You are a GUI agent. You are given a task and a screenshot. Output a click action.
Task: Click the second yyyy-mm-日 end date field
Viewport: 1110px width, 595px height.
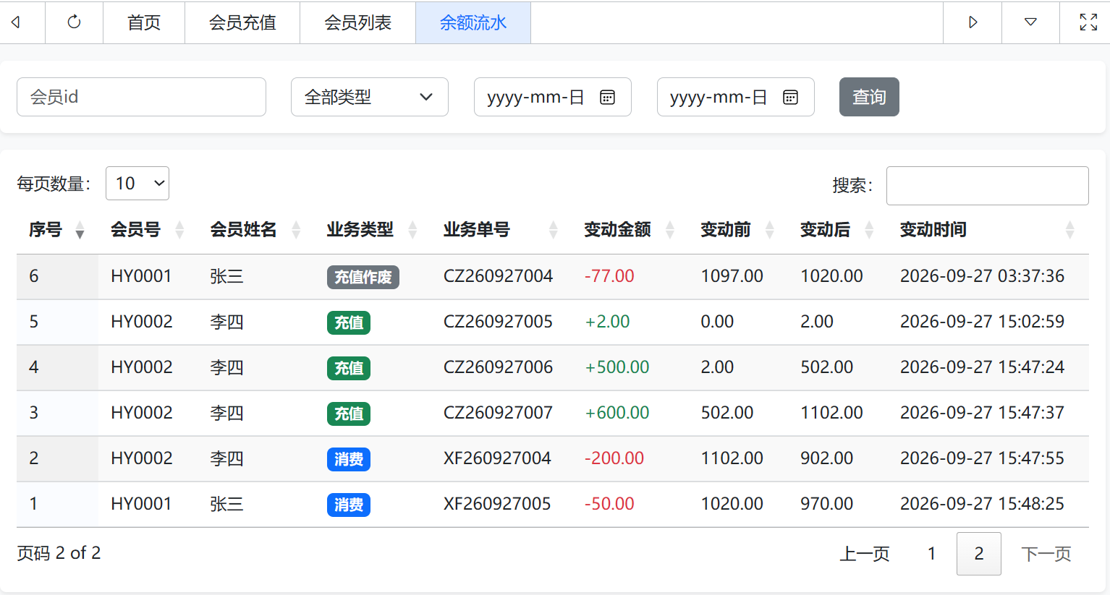click(736, 97)
